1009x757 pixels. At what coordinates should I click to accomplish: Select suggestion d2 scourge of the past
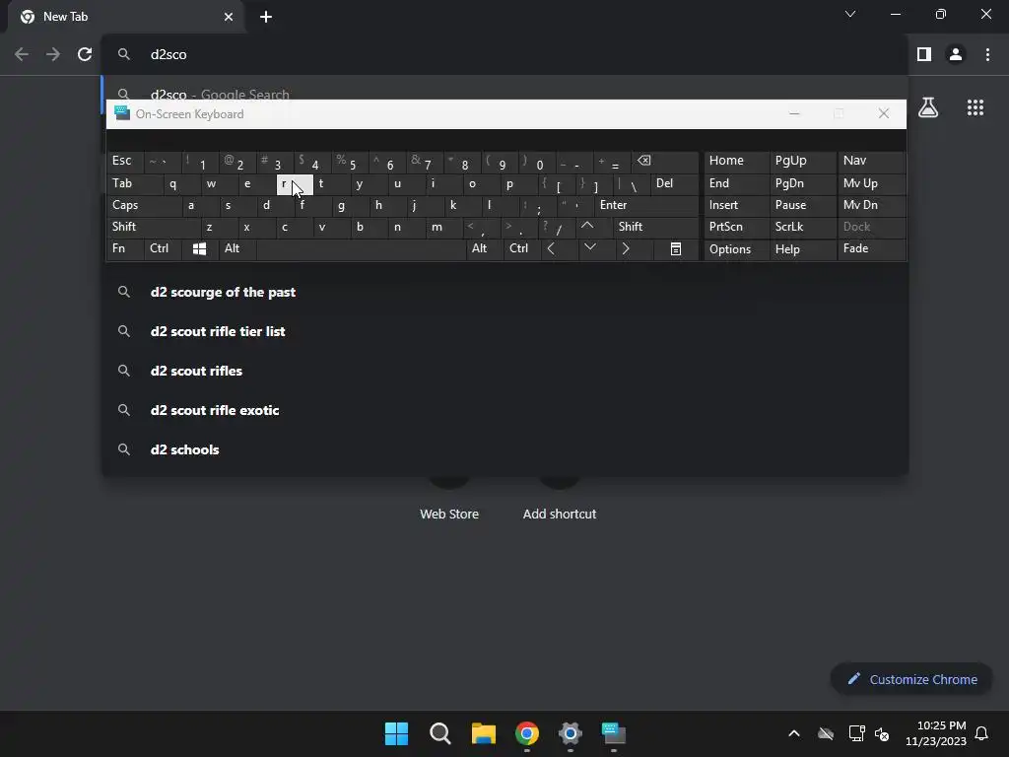coord(505,292)
